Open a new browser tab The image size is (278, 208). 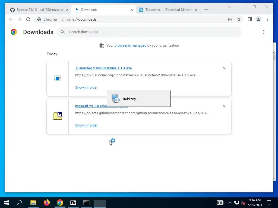coord(206,10)
